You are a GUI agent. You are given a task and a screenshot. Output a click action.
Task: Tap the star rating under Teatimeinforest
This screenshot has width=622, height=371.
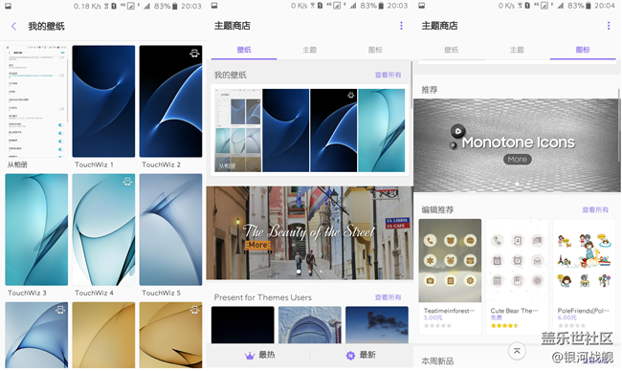(437, 326)
